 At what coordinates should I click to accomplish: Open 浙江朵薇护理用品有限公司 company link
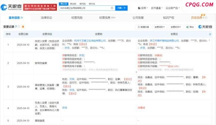tap(164, 41)
